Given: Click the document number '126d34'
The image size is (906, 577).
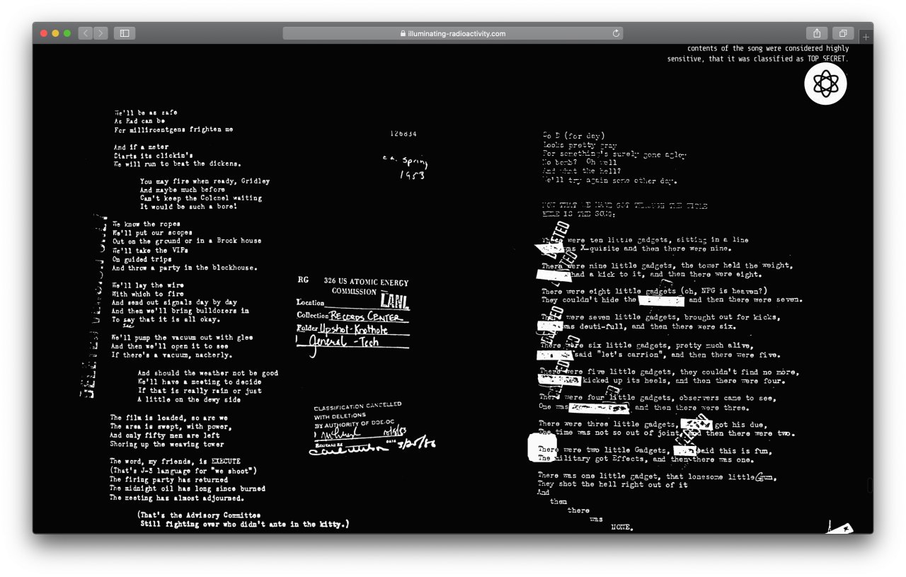Looking at the screenshot, I should 403,134.
